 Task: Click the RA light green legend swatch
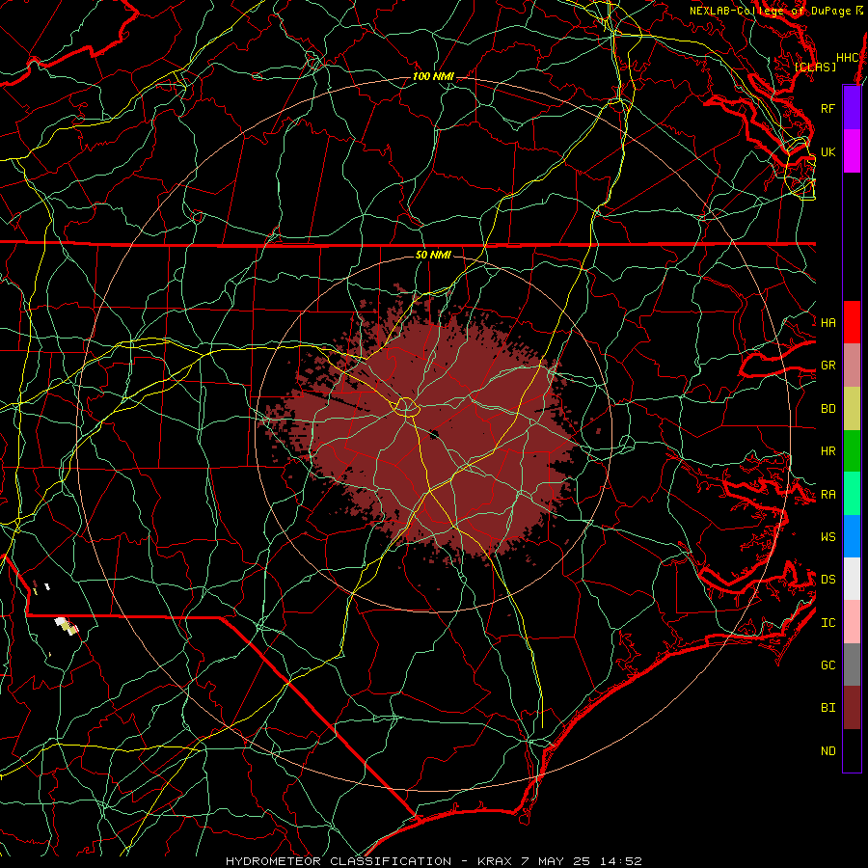852,494
